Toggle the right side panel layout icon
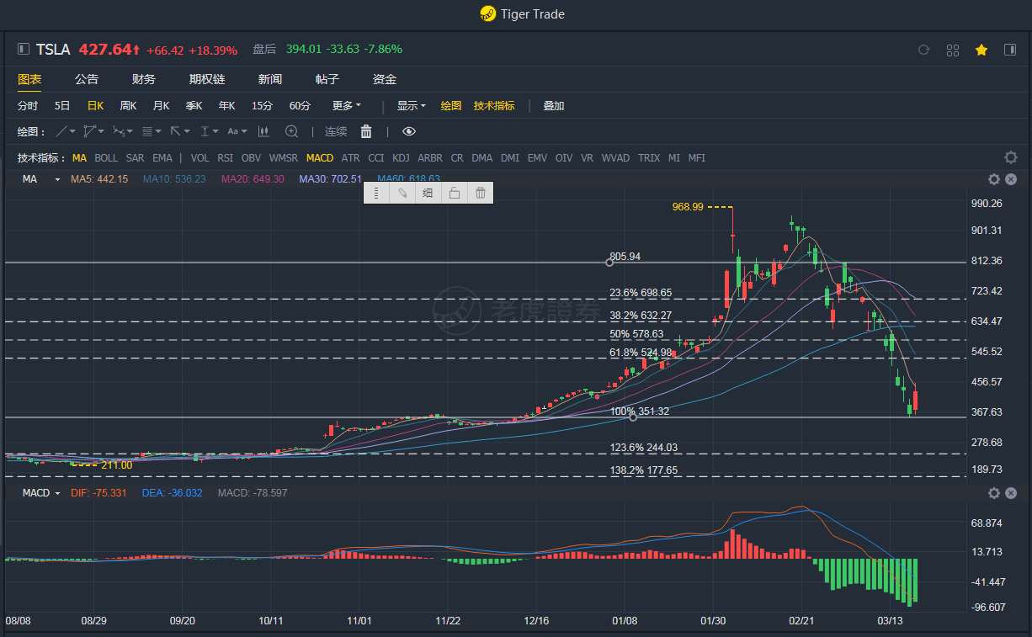This screenshot has width=1032, height=637. tap(1010, 50)
